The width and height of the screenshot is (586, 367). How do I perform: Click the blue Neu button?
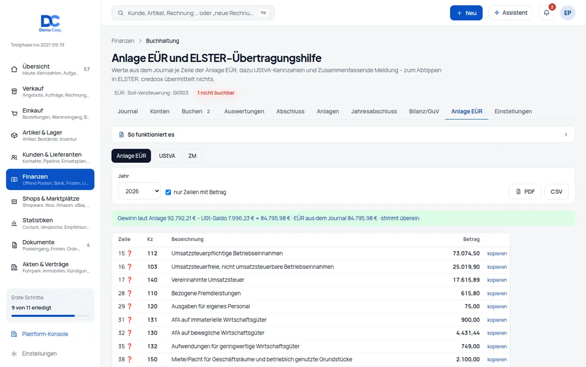(466, 13)
